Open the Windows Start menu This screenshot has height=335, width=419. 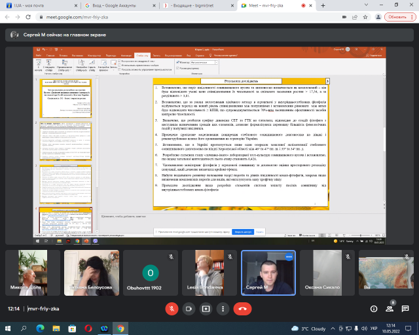click(x=8, y=328)
